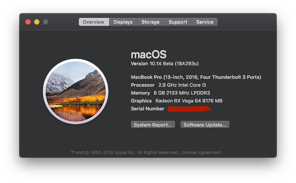The image size is (296, 183).
Task: Open the License Agreement link
Action: click(x=201, y=152)
